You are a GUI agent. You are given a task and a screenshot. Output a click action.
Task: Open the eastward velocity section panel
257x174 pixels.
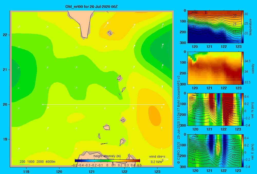click(215, 151)
